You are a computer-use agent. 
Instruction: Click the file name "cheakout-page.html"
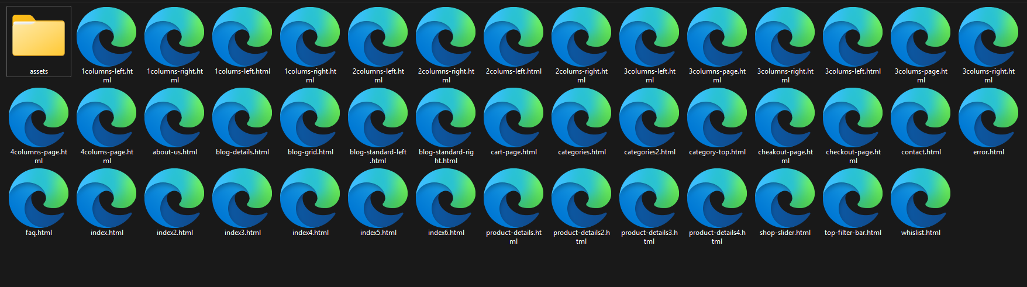pos(785,156)
